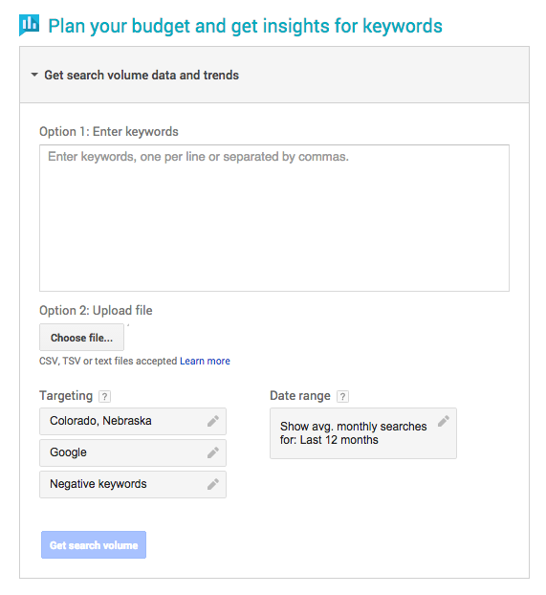546x595 pixels.
Task: Open the Google network targeting box
Action: tap(133, 452)
